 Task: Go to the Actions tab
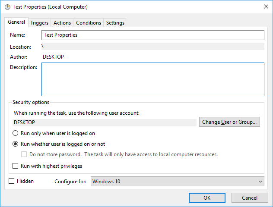click(x=62, y=23)
